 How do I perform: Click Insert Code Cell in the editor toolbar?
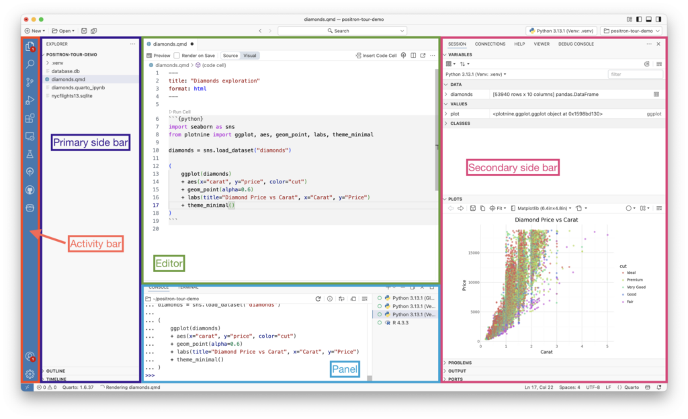pyautogui.click(x=381, y=55)
